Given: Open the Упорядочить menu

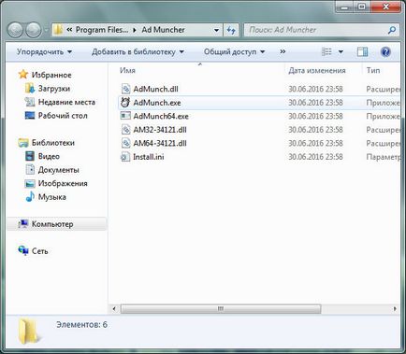Looking at the screenshot, I should pyautogui.click(x=44, y=51).
